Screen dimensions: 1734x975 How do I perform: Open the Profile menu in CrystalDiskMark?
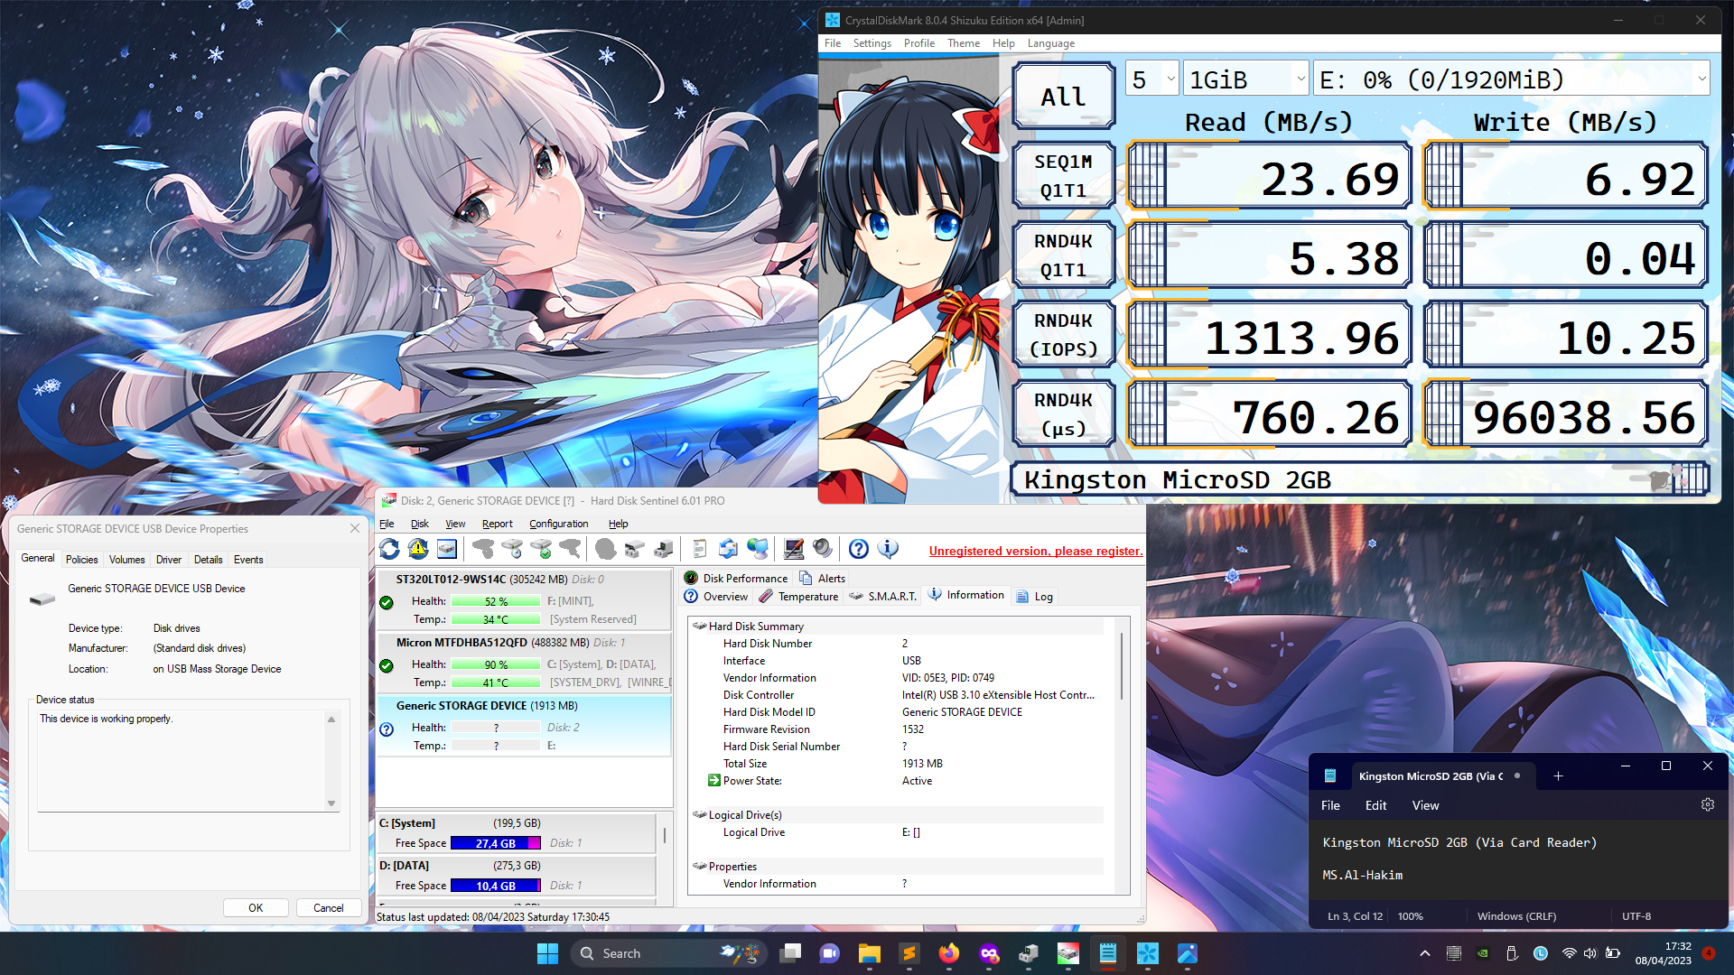pyautogui.click(x=918, y=43)
